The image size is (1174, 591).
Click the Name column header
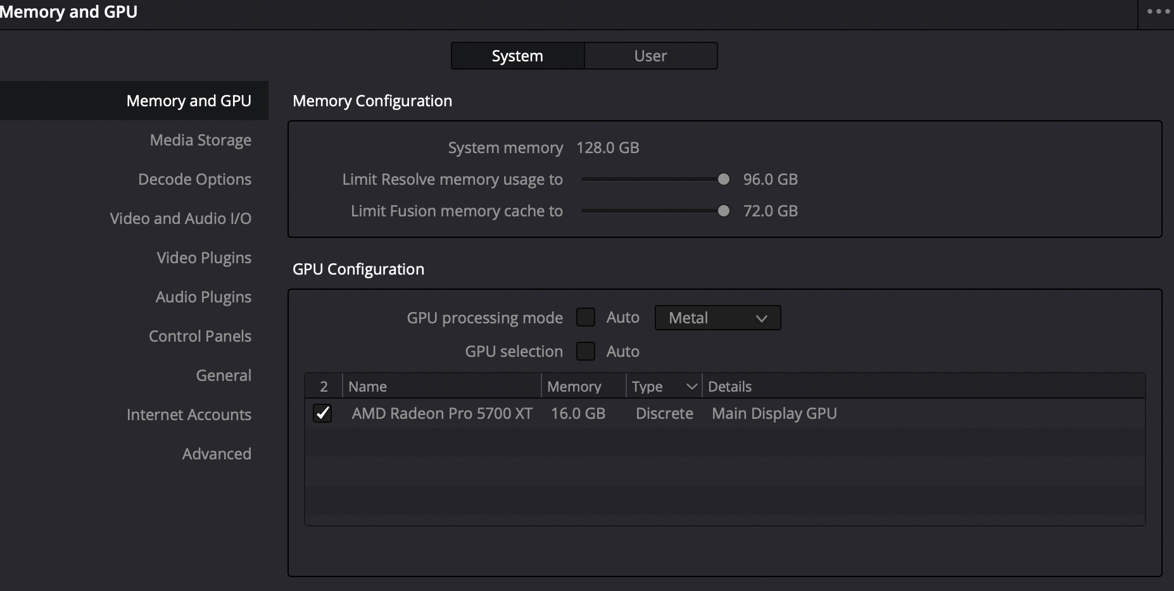click(367, 386)
